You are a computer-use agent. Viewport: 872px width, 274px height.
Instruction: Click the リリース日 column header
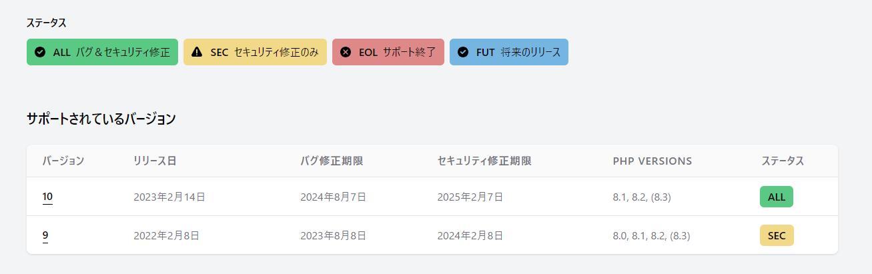[x=155, y=161]
